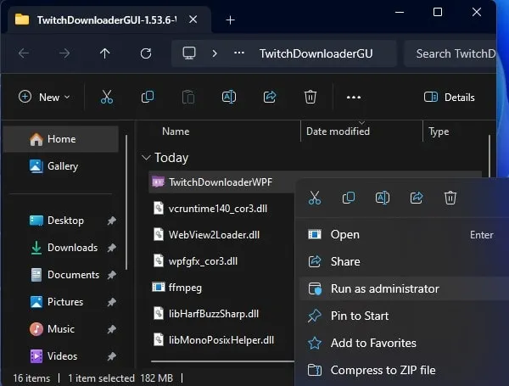509x386 pixels.
Task: Choose Open in the context menu
Action: coord(404,234)
